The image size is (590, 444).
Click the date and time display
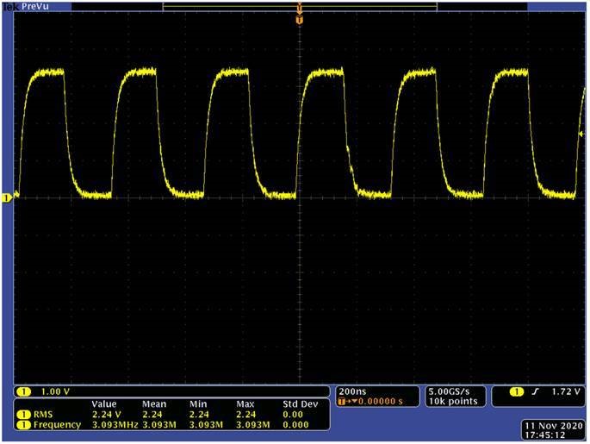click(x=554, y=430)
